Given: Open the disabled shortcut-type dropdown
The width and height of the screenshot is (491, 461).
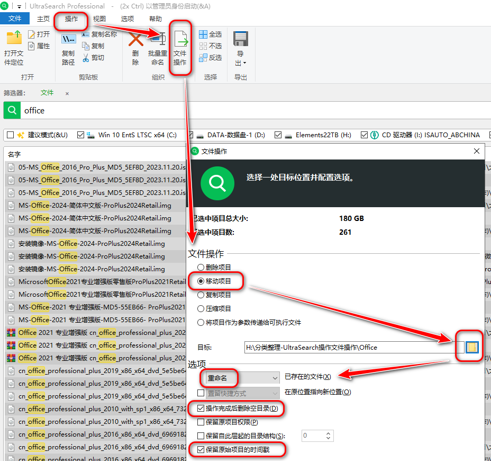Looking at the screenshot, I should 242,393.
